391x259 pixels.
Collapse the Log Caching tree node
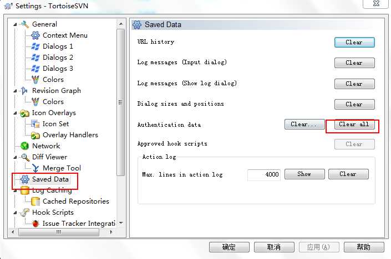click(15, 190)
